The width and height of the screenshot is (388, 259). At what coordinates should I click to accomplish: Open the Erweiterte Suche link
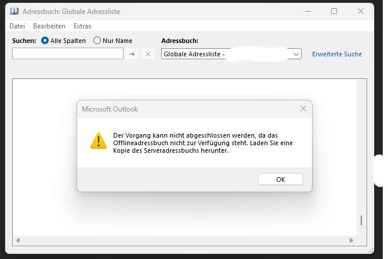tap(337, 54)
